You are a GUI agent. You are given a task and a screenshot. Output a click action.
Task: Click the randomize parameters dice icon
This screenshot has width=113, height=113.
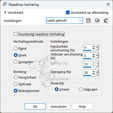(x=97, y=20)
